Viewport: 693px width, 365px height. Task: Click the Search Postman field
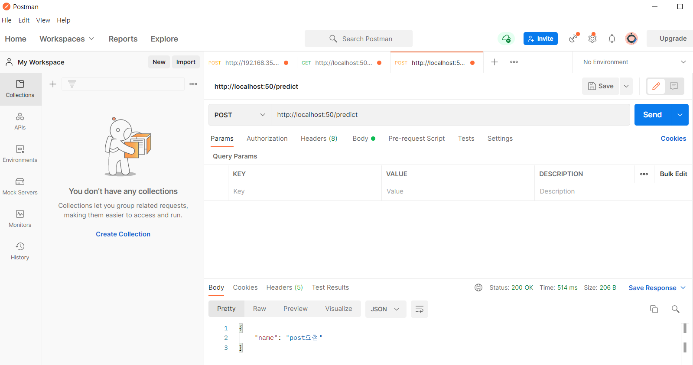[x=358, y=39]
